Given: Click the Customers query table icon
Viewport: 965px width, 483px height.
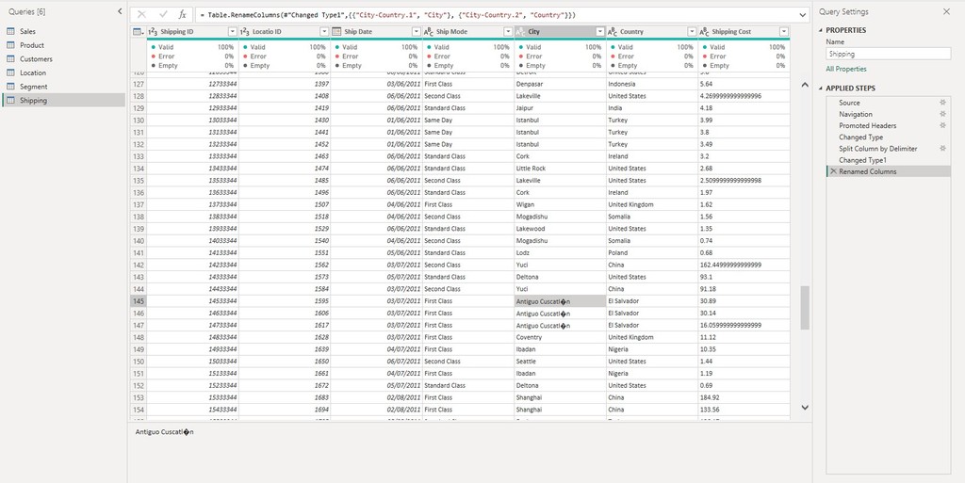Looking at the screenshot, I should 10,59.
